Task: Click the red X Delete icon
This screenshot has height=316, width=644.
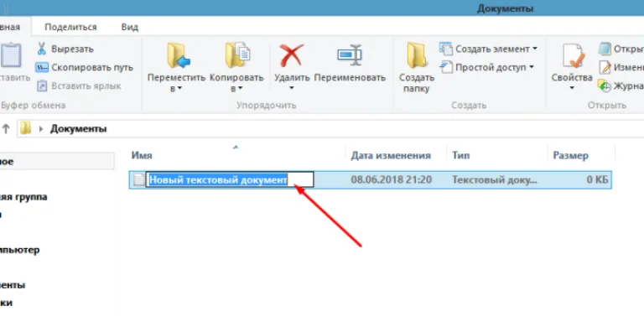Action: 292,55
